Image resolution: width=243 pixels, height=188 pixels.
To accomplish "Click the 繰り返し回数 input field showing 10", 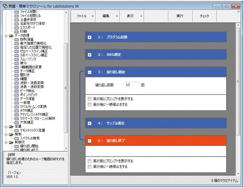I will 132,85.
